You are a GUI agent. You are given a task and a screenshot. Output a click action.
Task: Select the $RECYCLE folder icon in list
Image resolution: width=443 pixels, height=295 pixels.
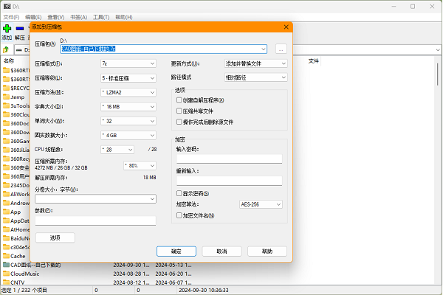click(x=6, y=88)
